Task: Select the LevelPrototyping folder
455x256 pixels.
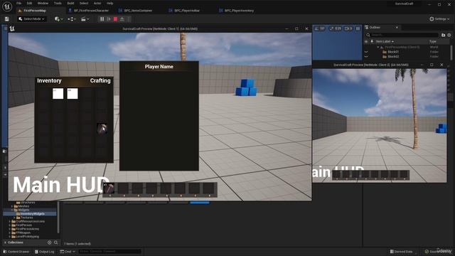Action: point(25,237)
